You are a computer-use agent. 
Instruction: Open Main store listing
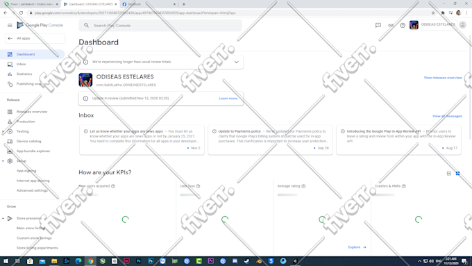tap(31, 228)
